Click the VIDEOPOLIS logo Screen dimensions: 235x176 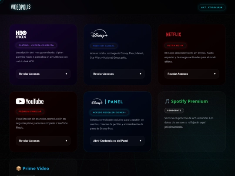pos(21,7)
